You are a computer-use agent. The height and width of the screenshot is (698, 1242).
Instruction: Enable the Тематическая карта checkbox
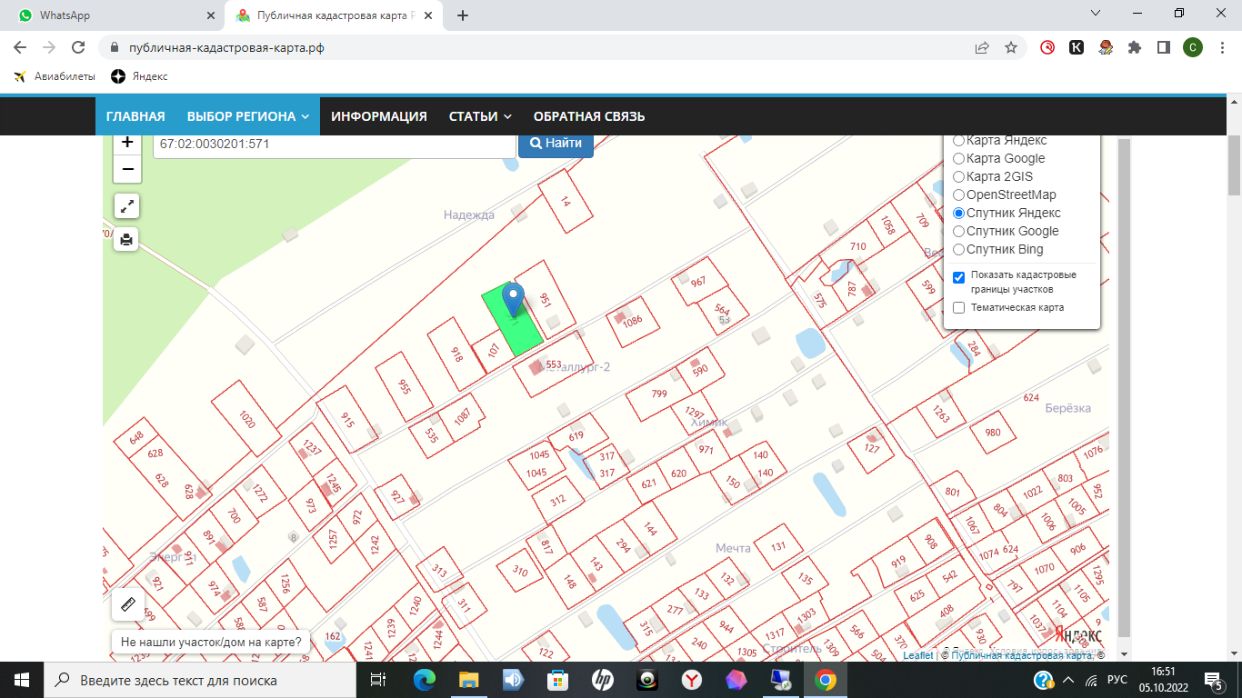[958, 308]
